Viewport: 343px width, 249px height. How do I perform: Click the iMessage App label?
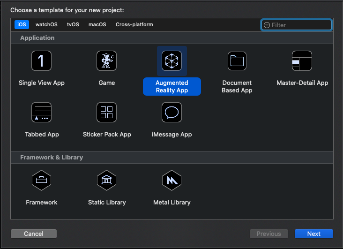(x=171, y=134)
